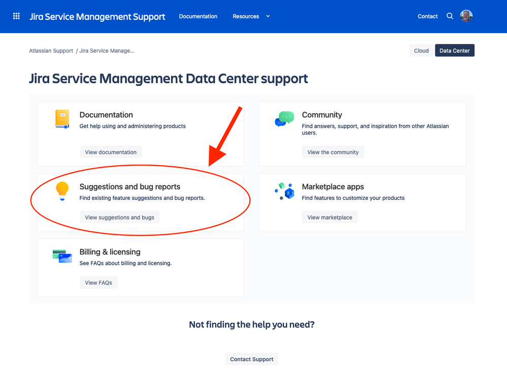Click 'See FAQs about billing and licensing.' text
Viewport: 507px width, 374px height.
coord(125,263)
